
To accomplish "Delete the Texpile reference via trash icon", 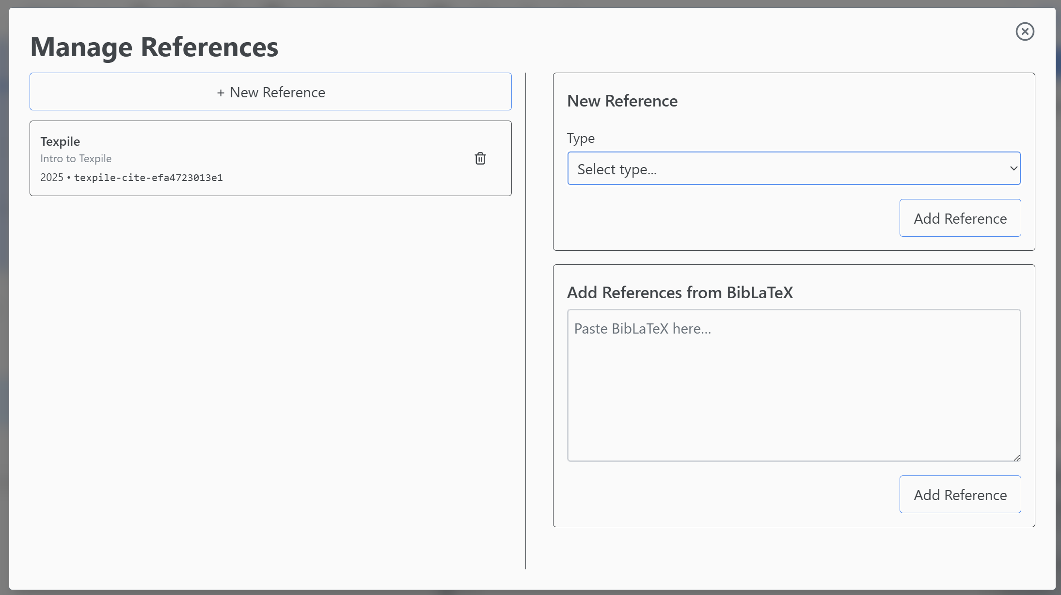I will [x=480, y=158].
